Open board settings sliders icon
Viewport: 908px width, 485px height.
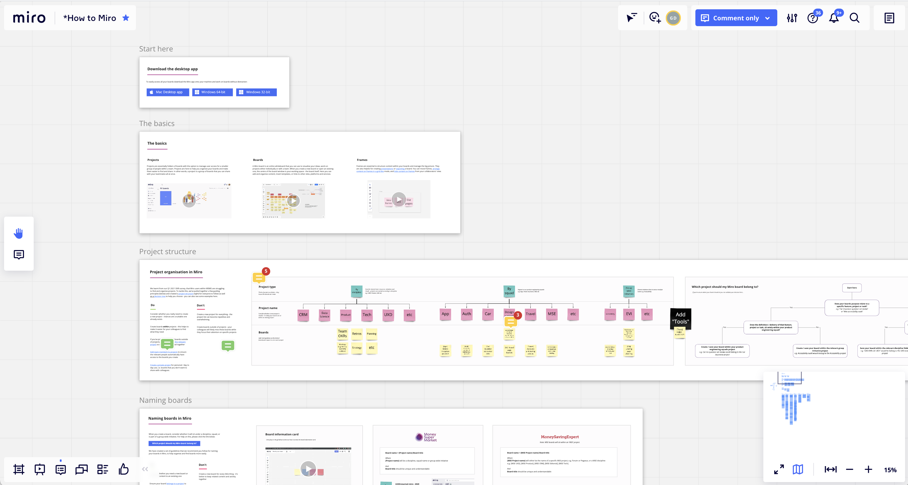click(x=792, y=18)
